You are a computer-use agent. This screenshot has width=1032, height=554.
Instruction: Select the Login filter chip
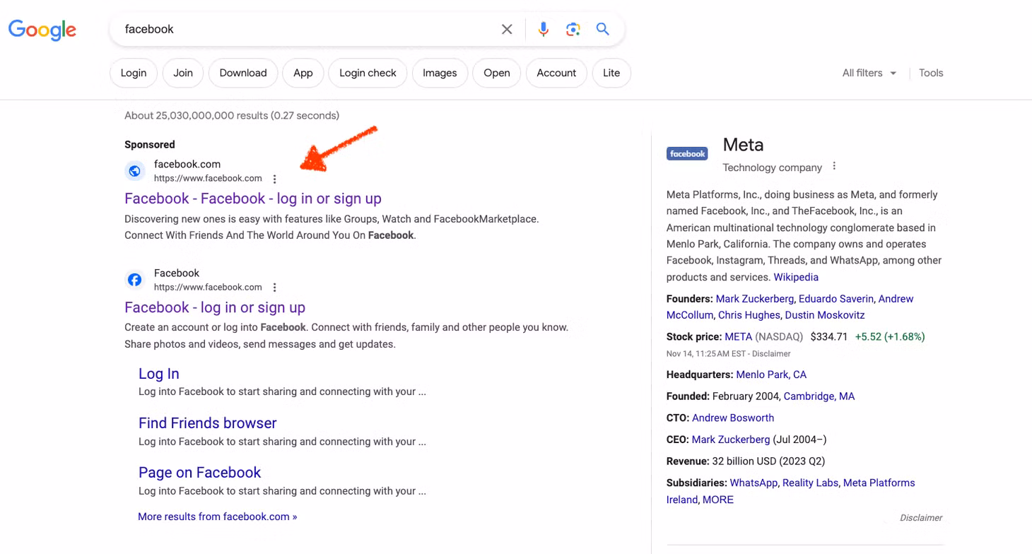click(134, 73)
